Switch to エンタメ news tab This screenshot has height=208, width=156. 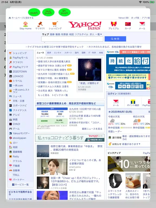[58, 53]
